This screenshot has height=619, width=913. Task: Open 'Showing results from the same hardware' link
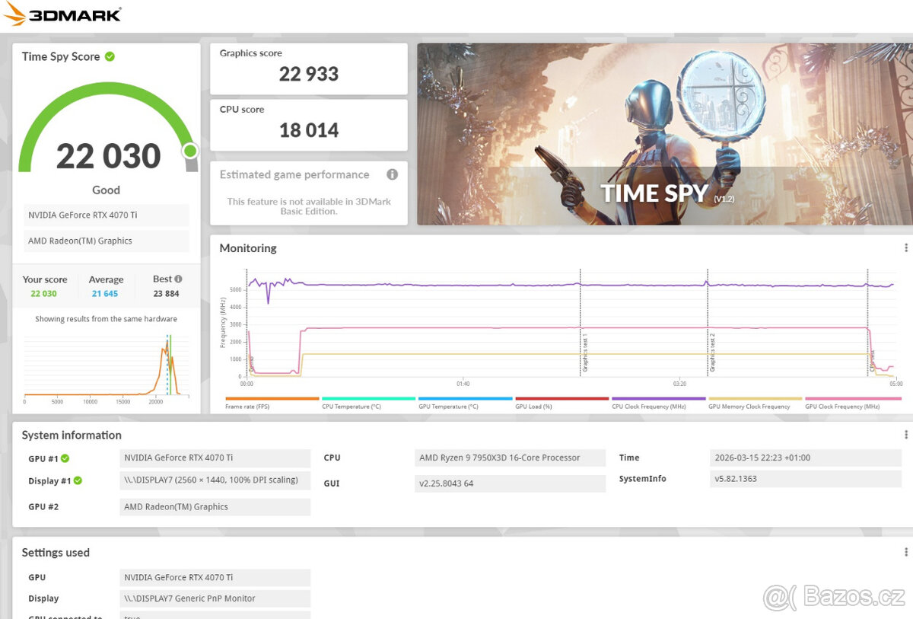click(x=106, y=318)
